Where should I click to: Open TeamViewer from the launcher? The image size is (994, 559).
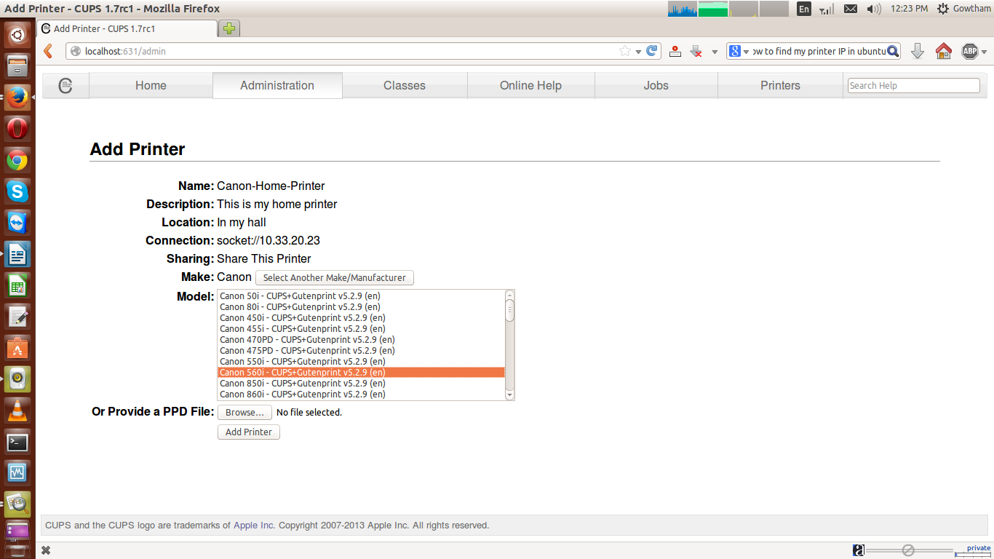pyautogui.click(x=17, y=223)
